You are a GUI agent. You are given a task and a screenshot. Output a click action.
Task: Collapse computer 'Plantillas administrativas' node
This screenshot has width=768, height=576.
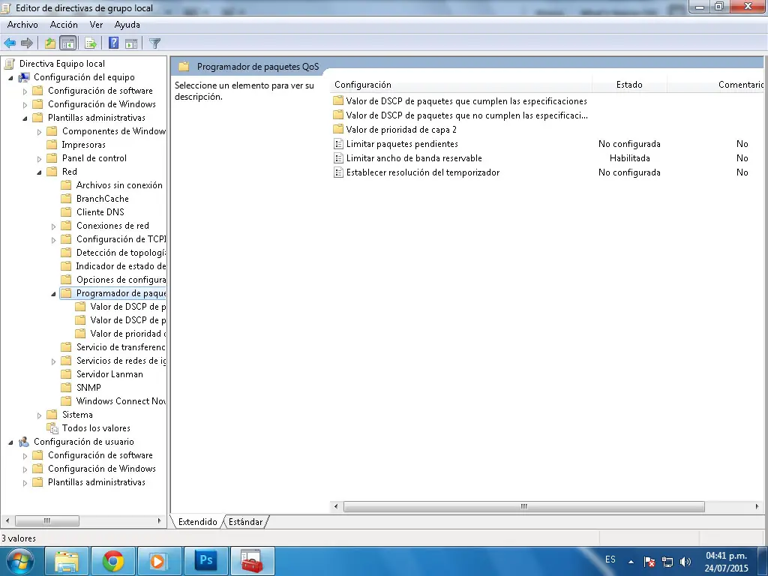tap(25, 118)
